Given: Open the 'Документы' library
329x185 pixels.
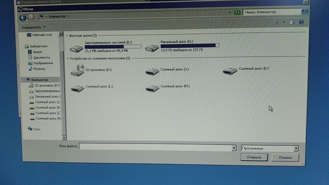Looking at the screenshot, I should tap(39, 58).
